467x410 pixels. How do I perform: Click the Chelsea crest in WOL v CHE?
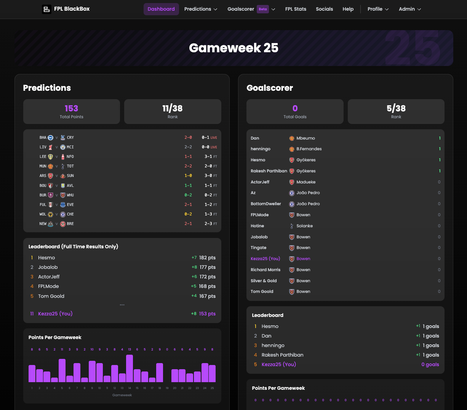pos(63,214)
